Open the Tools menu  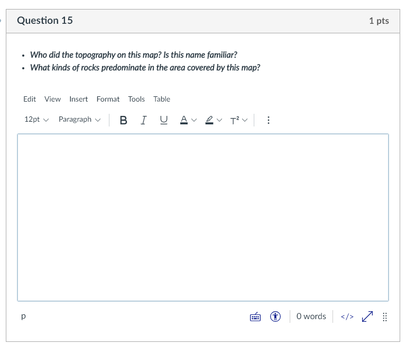click(136, 99)
